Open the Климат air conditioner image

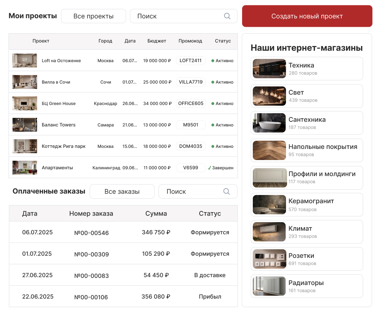(x=269, y=232)
